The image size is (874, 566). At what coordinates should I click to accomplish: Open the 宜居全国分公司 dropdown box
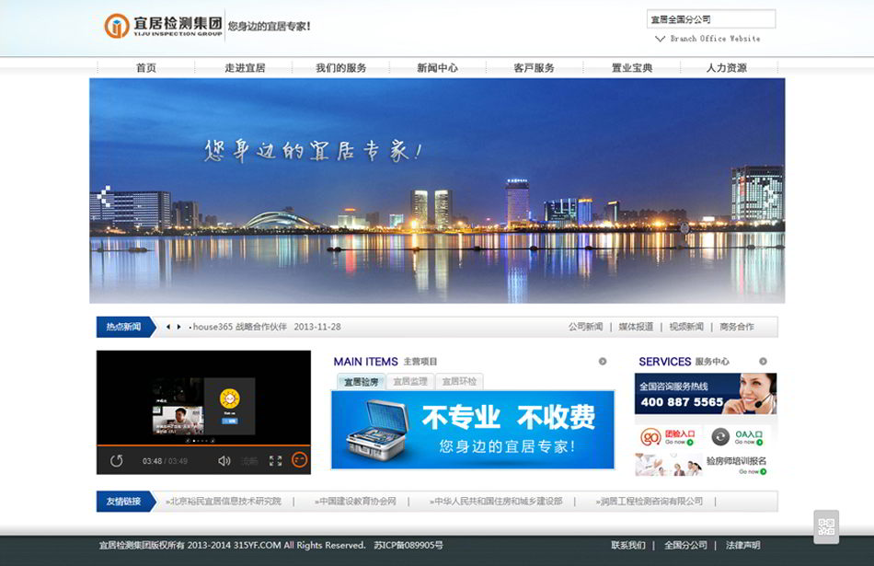point(710,19)
